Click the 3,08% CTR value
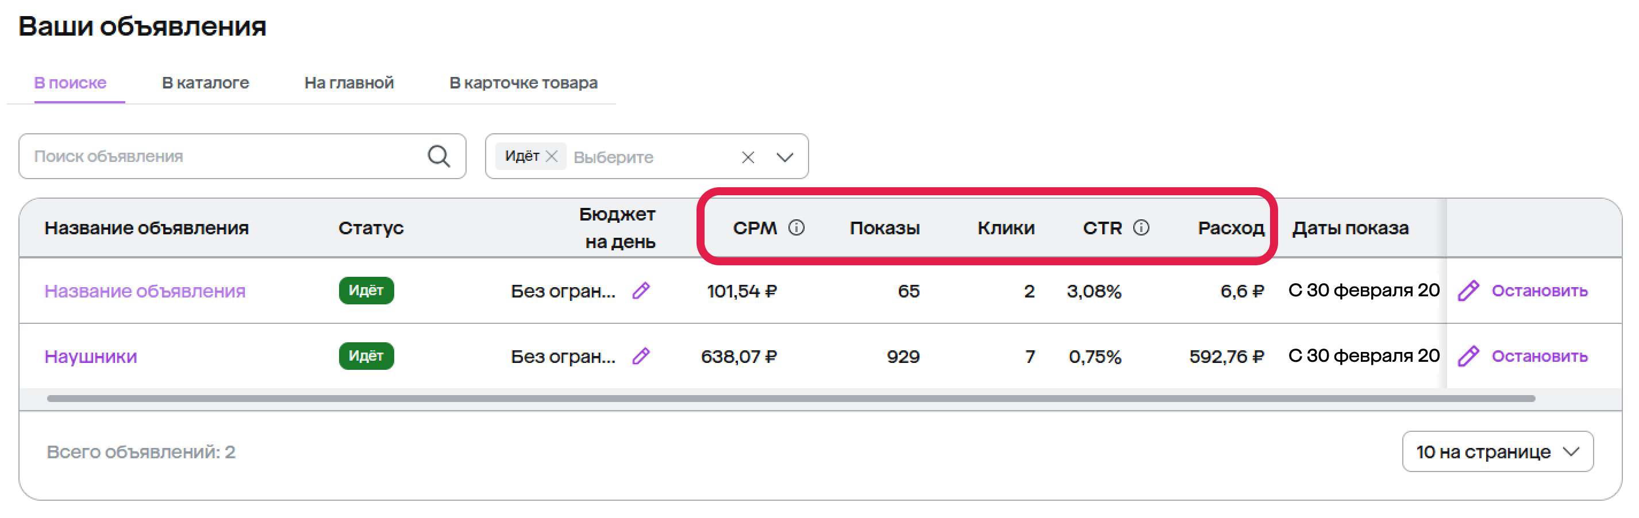Image resolution: width=1639 pixels, height=518 pixels. (1094, 291)
